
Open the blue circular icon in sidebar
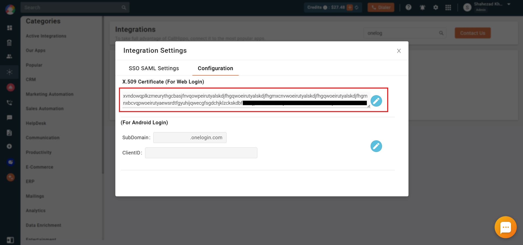point(10,162)
